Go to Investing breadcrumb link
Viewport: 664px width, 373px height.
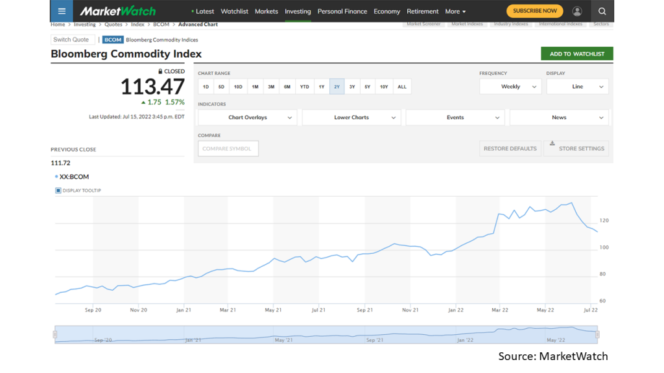(85, 25)
